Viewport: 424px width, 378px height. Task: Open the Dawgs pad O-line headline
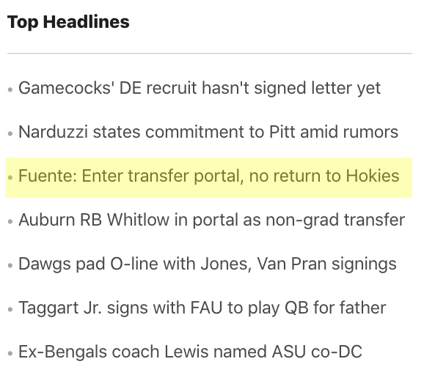208,264
